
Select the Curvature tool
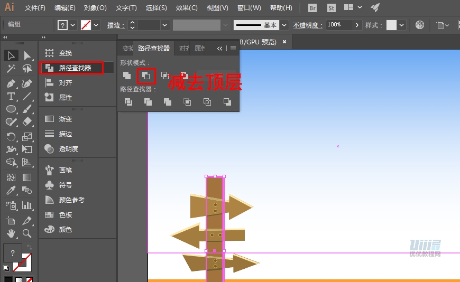27,83
